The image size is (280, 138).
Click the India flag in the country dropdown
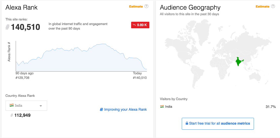point(11,105)
